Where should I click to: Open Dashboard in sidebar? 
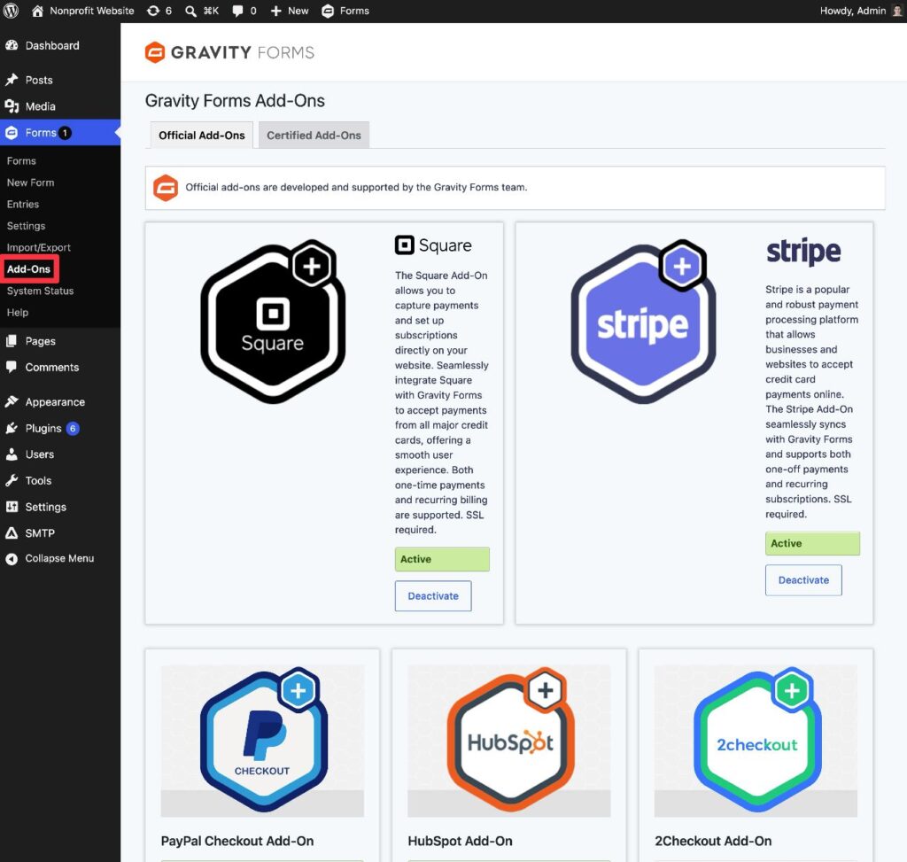pyautogui.click(x=60, y=46)
